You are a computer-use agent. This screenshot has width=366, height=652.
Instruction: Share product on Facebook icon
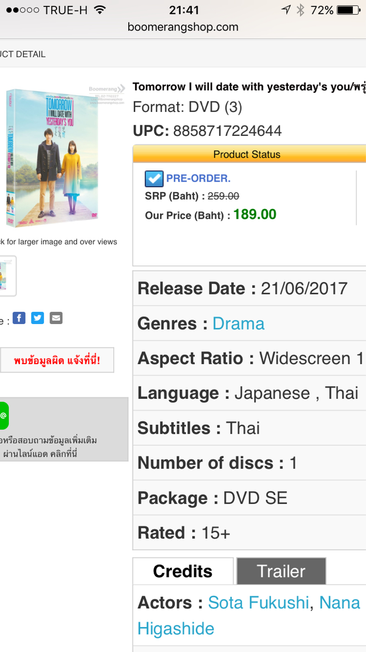pyautogui.click(x=19, y=318)
